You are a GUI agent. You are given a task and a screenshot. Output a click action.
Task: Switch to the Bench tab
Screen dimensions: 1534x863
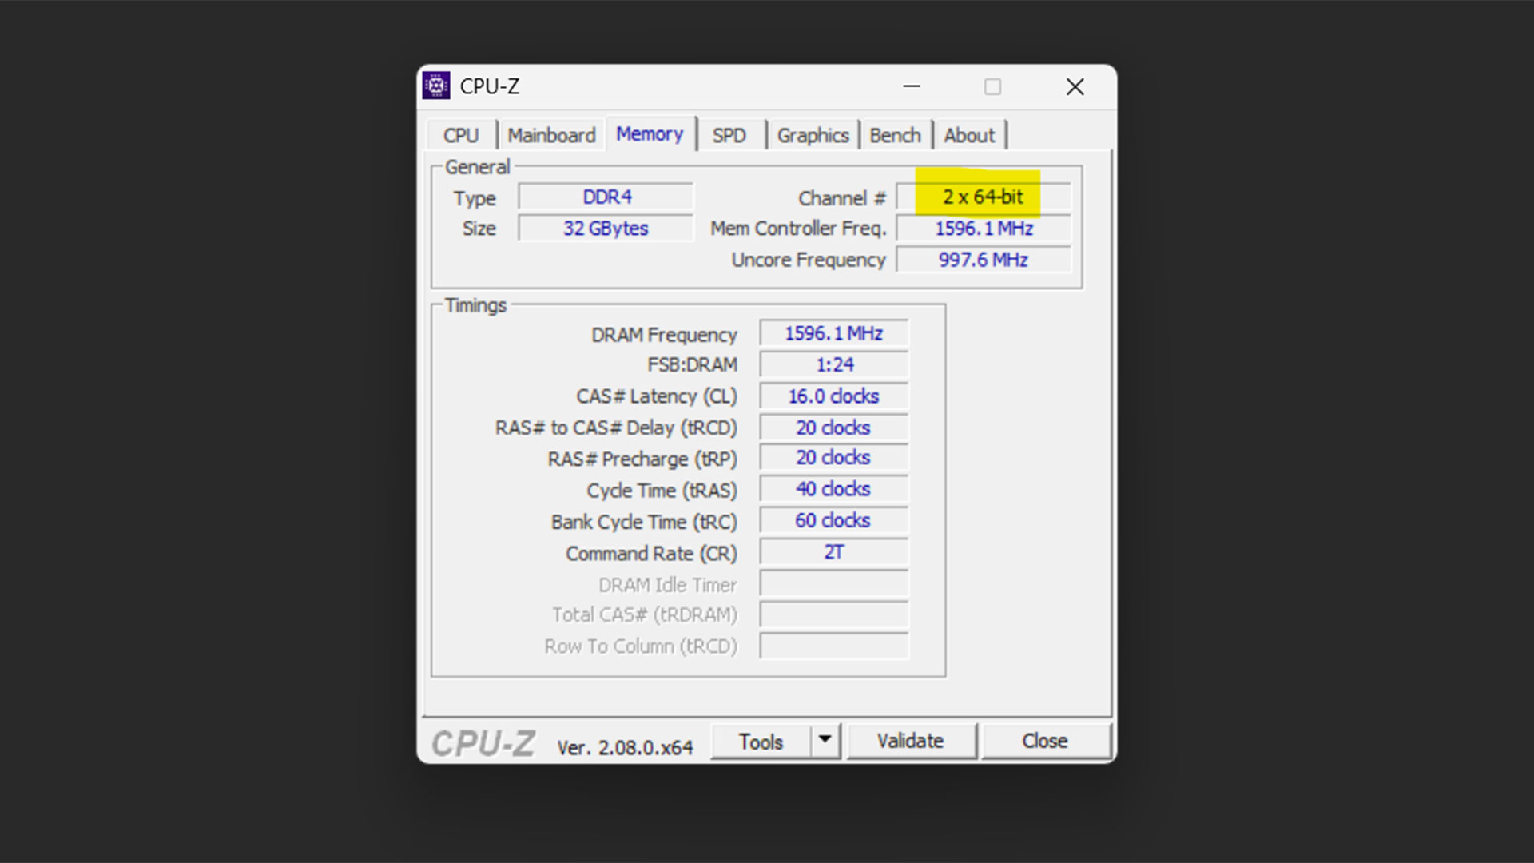pos(895,135)
